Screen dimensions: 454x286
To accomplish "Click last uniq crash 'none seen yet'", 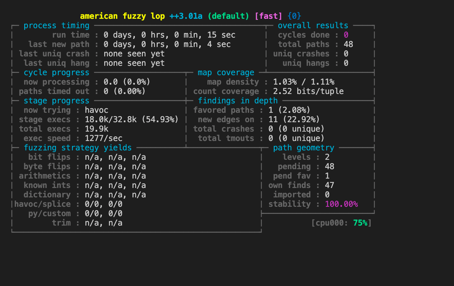I will (134, 54).
